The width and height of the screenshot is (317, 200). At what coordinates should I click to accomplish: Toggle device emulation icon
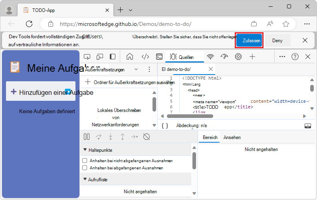[100, 57]
